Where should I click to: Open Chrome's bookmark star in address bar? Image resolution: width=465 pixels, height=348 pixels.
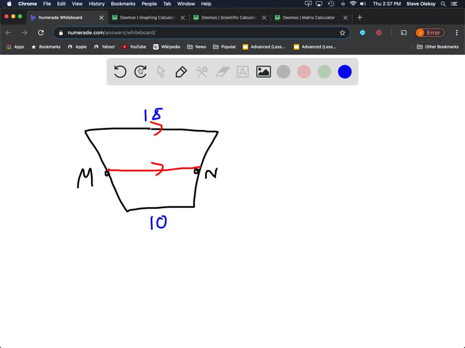click(x=343, y=33)
